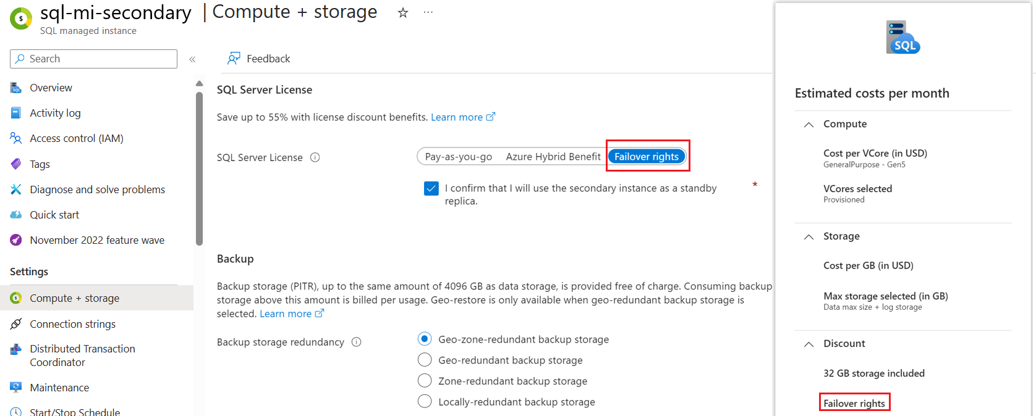Collapse the Discount cost section
This screenshot has height=416, width=1036.
coord(809,344)
